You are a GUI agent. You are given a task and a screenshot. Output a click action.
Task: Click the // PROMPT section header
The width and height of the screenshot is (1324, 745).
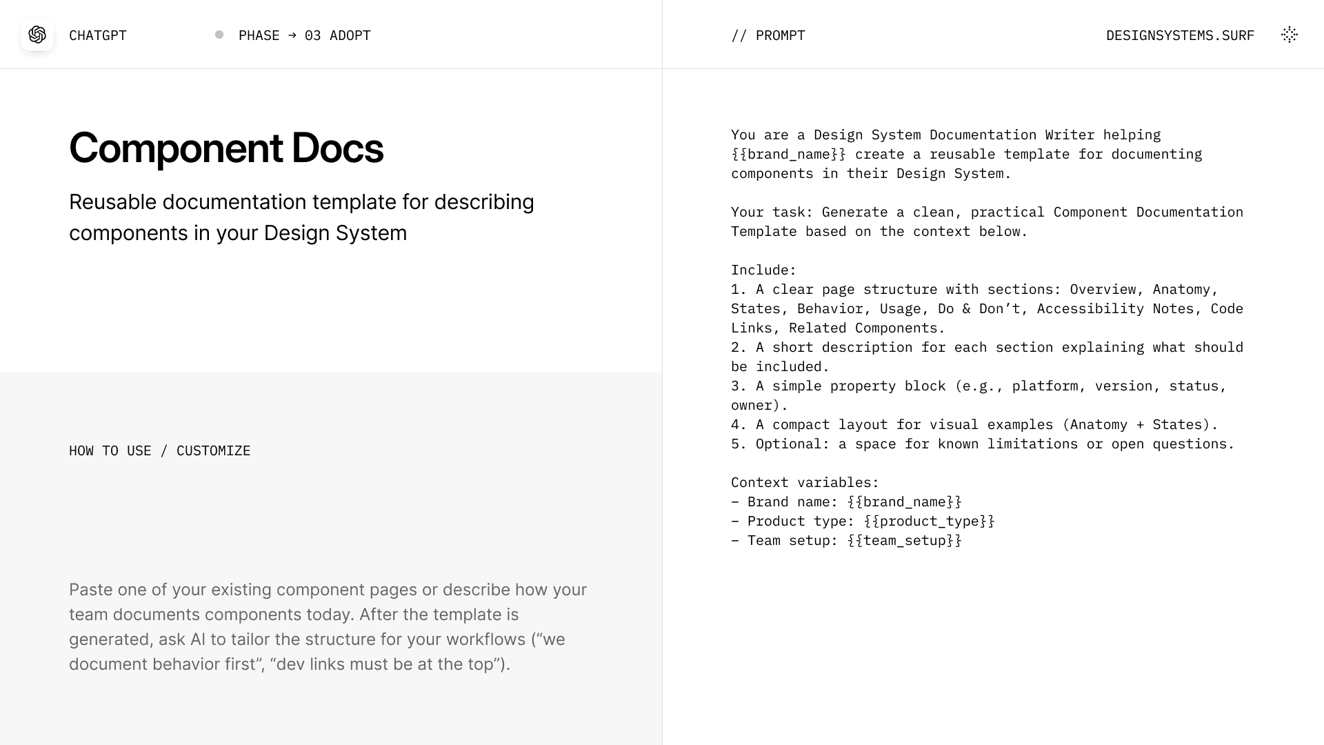768,36
